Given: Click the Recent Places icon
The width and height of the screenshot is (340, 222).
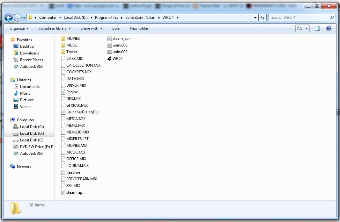Looking at the screenshot, I should point(16,60).
